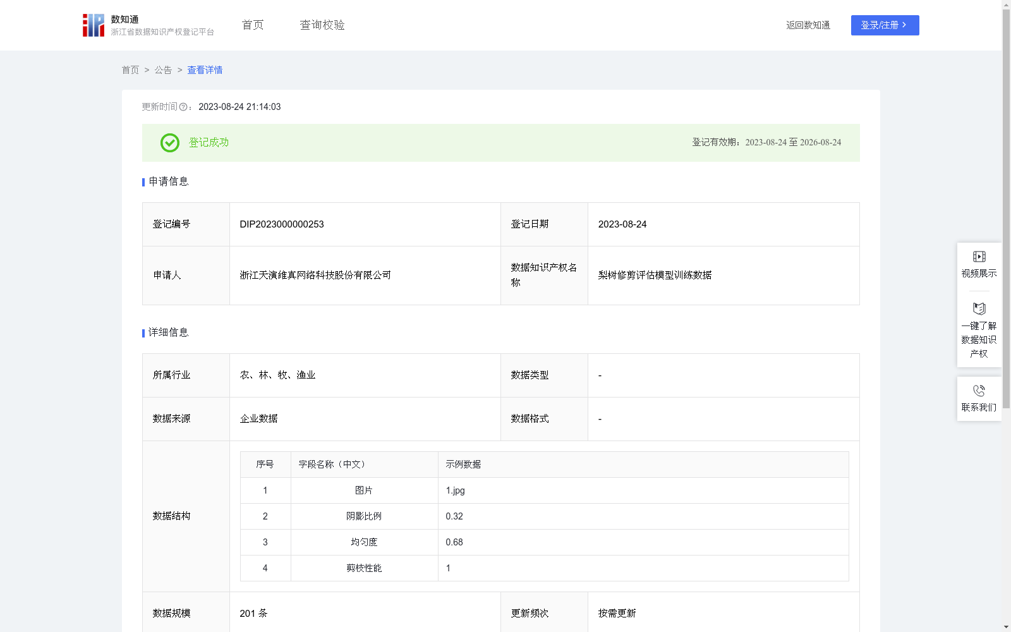Click the 申请信息 section heading
This screenshot has height=632, width=1011.
click(168, 182)
